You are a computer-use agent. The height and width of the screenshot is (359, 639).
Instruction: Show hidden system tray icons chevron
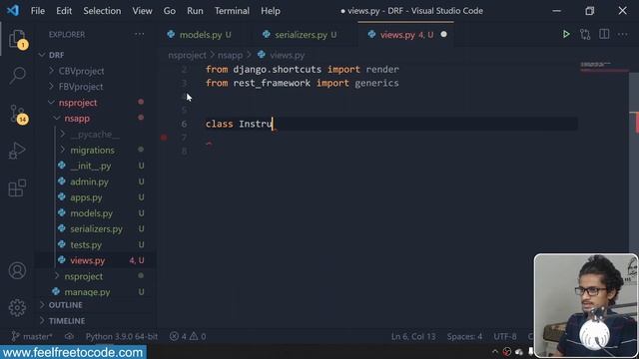pyautogui.click(x=495, y=352)
